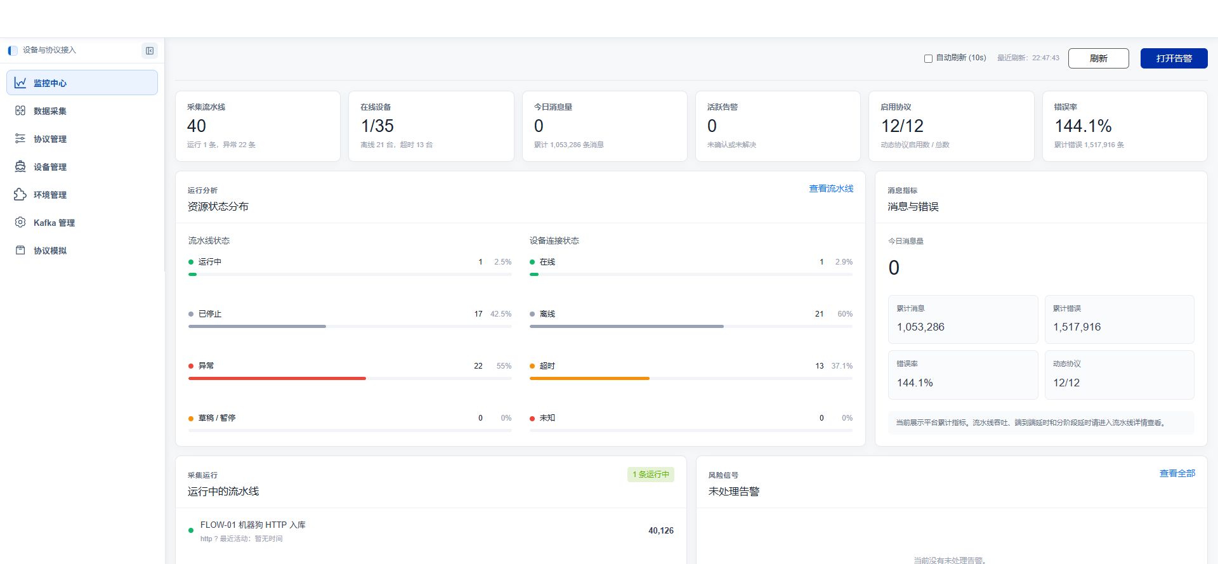Open the 查看流水线 link

pos(831,188)
